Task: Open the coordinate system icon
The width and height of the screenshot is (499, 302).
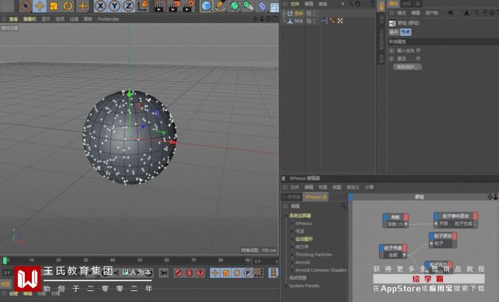Action: coord(143,5)
